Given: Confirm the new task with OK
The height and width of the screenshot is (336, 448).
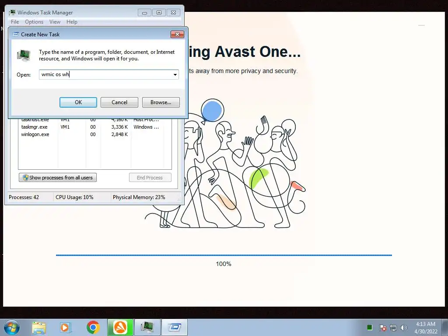Looking at the screenshot, I should tap(78, 102).
